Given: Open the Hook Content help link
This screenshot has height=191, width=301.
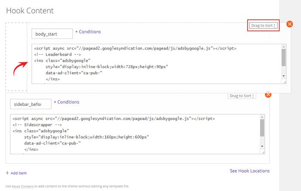Looking at the screenshot, I should coord(23,186).
